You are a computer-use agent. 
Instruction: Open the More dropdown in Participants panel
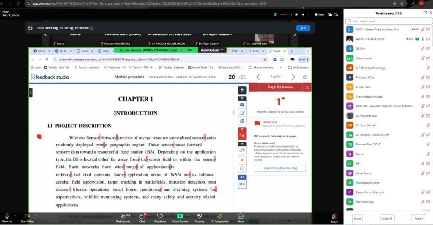click(x=418, y=219)
